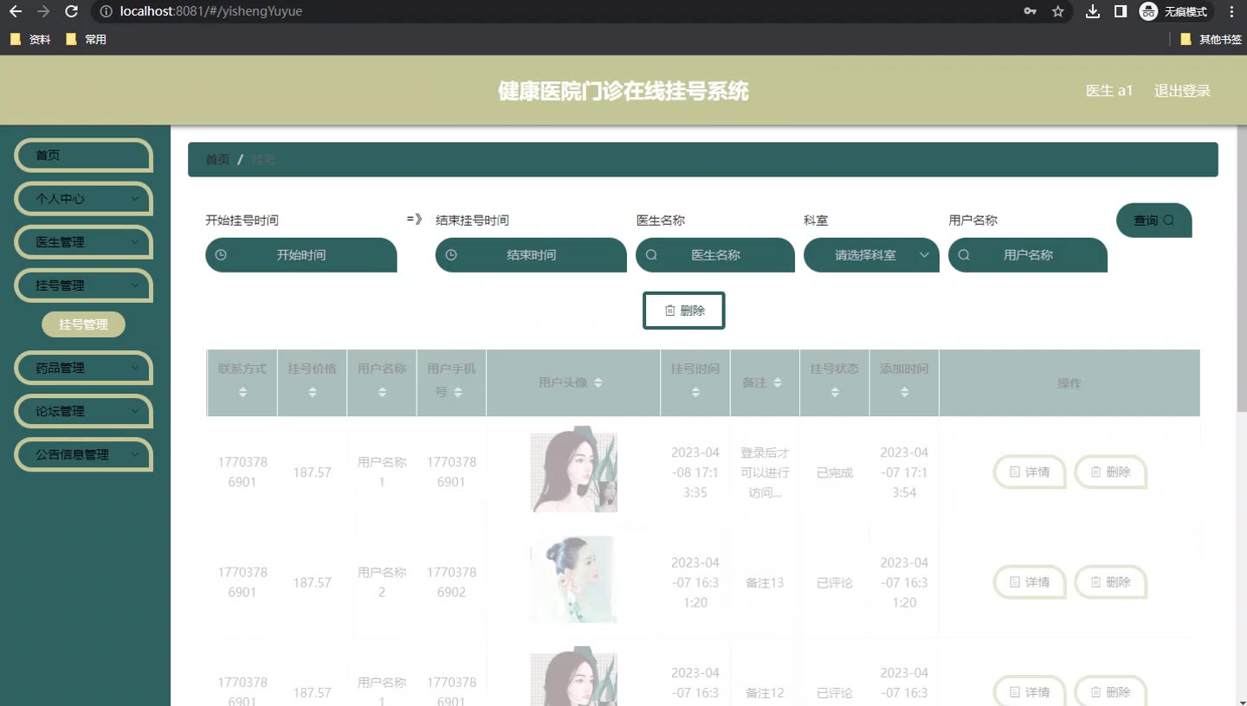Screen dimensions: 1247x706
Task: Click the 登录后才可以进行访问 remark cell
Action: [x=765, y=472]
